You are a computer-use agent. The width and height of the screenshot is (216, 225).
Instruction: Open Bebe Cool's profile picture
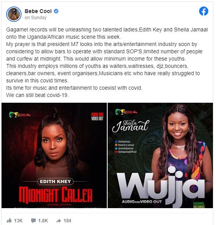pyautogui.click(x=14, y=14)
